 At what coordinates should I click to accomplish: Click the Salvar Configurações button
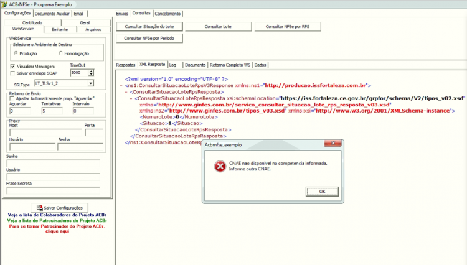point(60,208)
